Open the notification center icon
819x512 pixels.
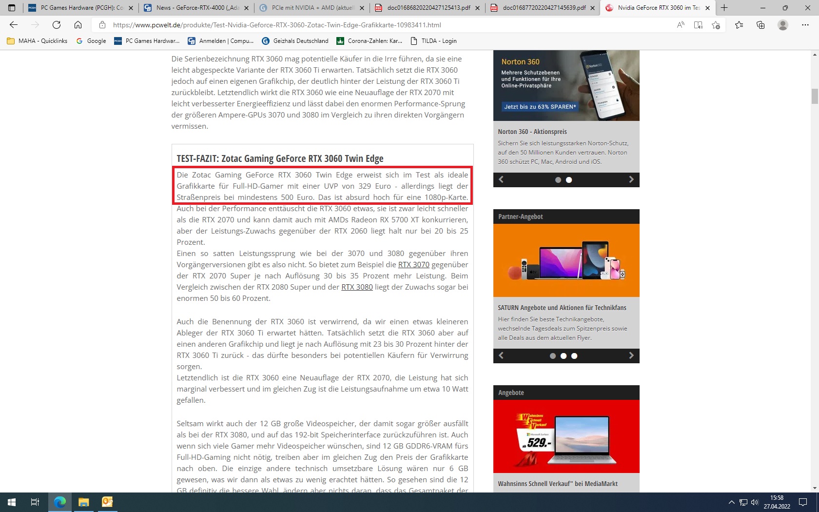[x=803, y=502]
